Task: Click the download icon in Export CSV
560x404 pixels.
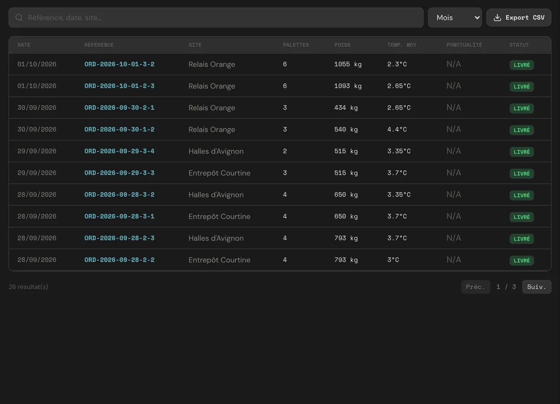Action: pyautogui.click(x=497, y=18)
